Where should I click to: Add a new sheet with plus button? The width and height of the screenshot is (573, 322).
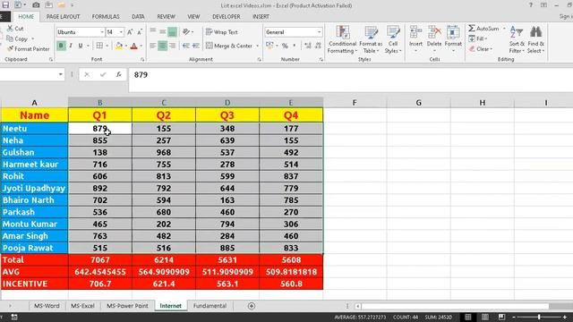click(252, 306)
